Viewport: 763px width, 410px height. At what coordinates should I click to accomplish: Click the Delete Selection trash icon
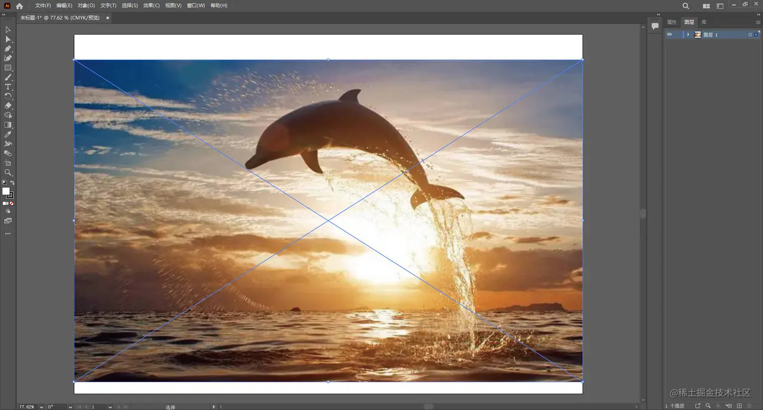point(749,406)
